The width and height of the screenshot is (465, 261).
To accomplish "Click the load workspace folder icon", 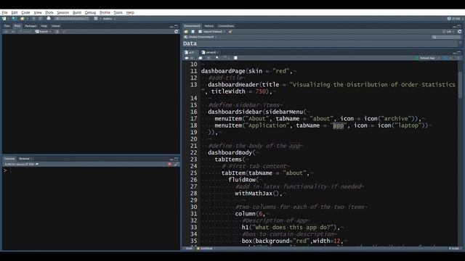I will coord(186,31).
